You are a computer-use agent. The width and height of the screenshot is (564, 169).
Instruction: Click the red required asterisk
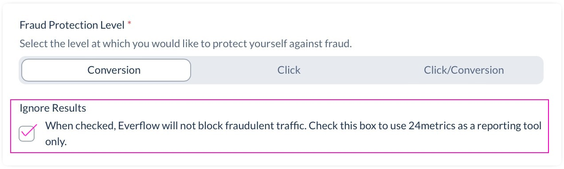[x=129, y=24]
